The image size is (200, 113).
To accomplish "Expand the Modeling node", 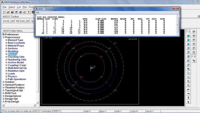I will 6,51.
